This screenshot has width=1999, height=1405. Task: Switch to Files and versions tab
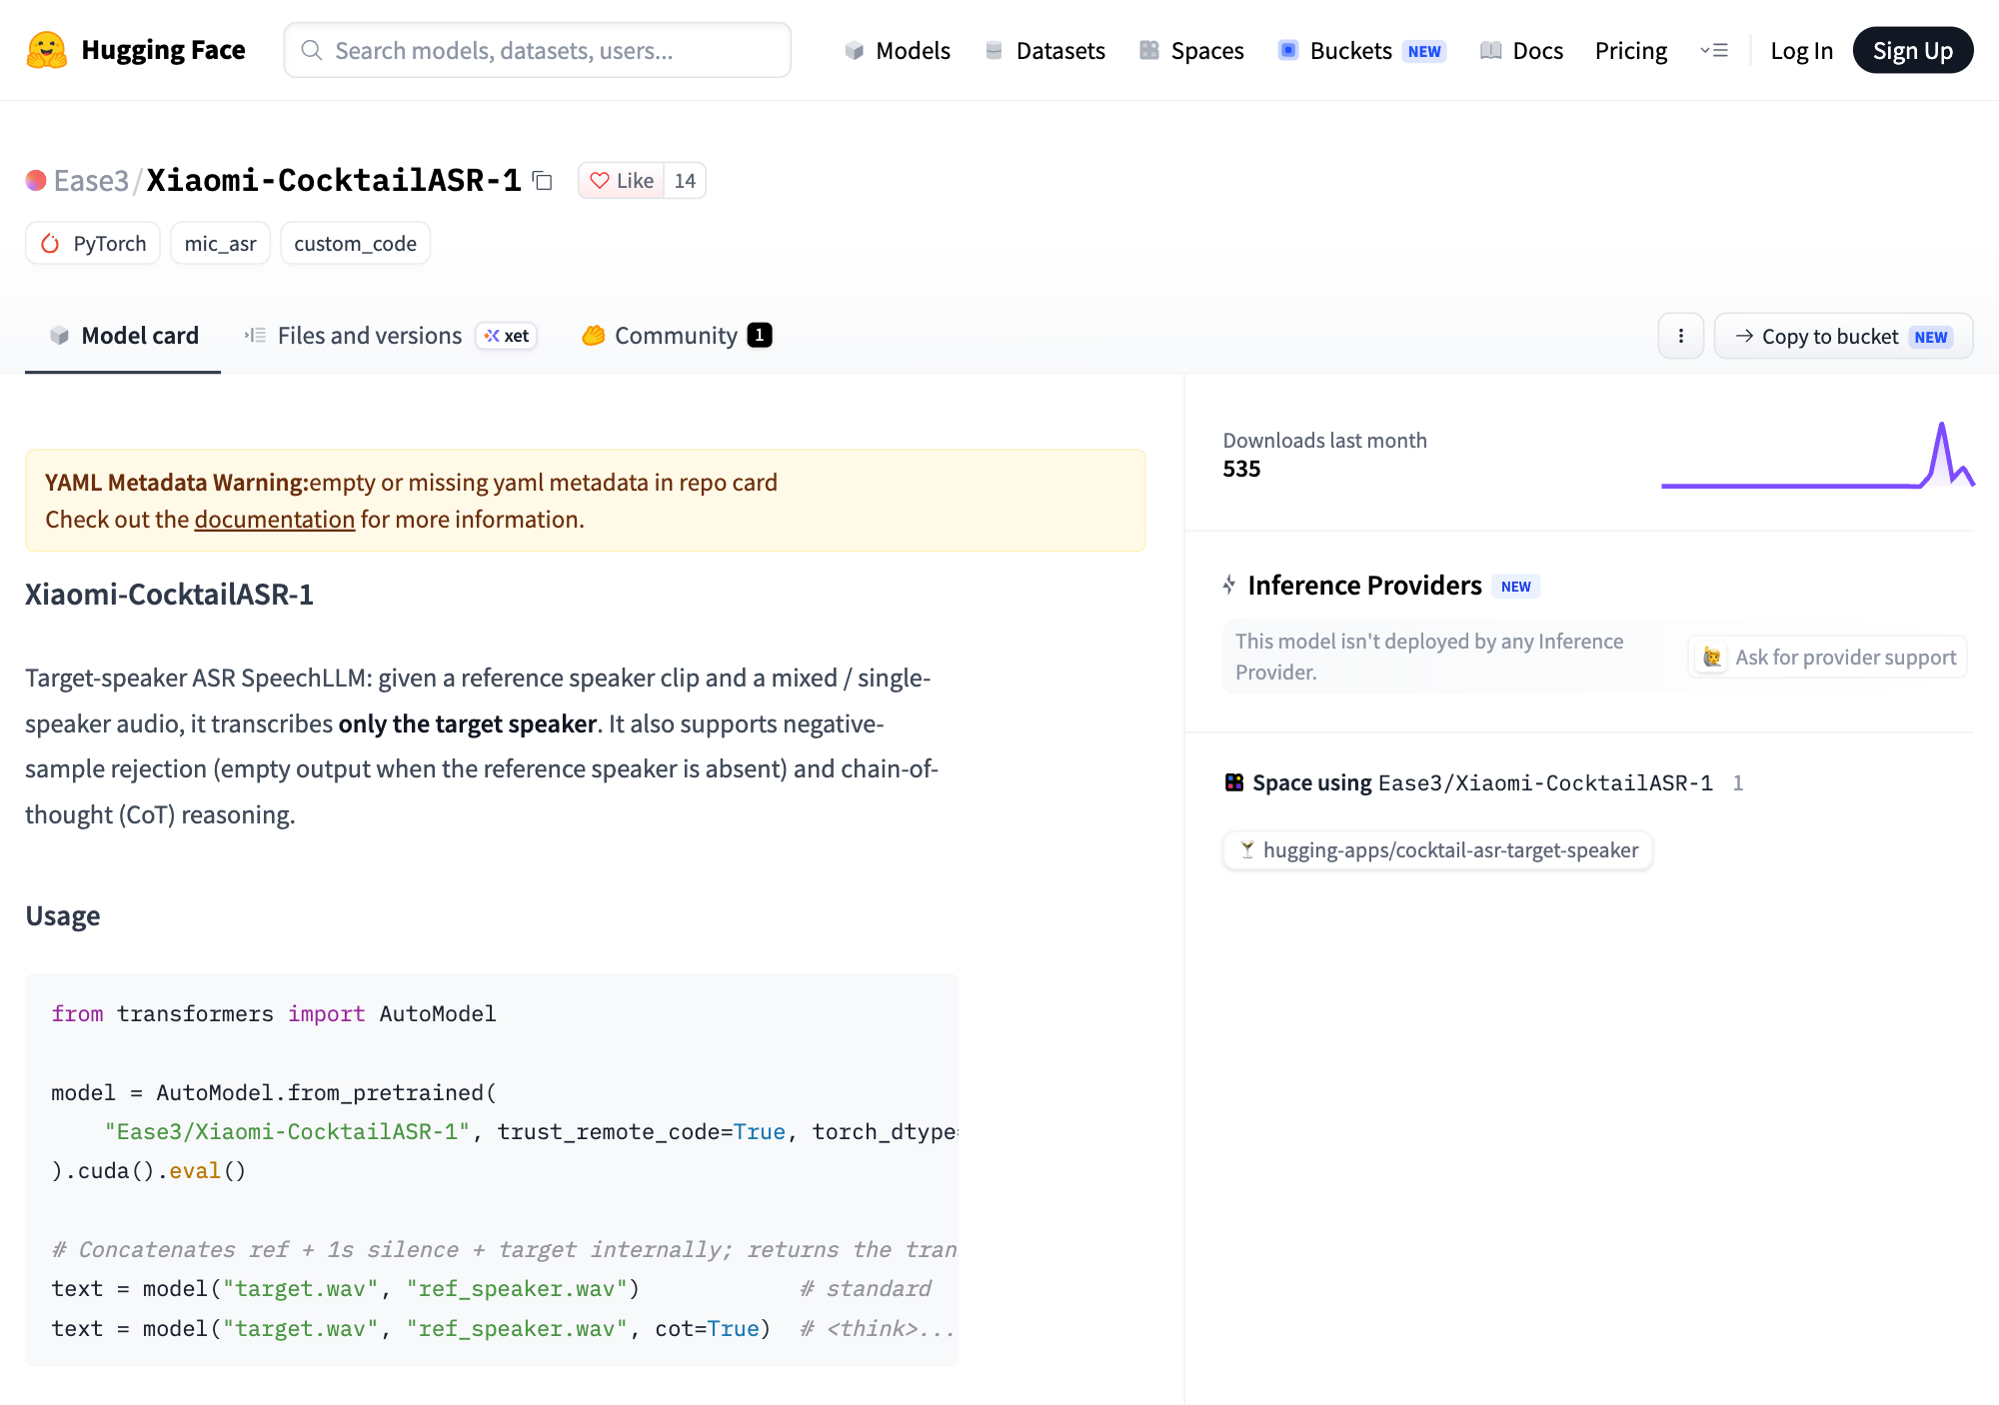[x=390, y=336]
